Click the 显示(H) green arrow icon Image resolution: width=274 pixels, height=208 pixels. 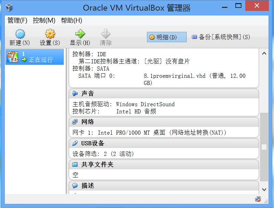pyautogui.click(x=80, y=34)
